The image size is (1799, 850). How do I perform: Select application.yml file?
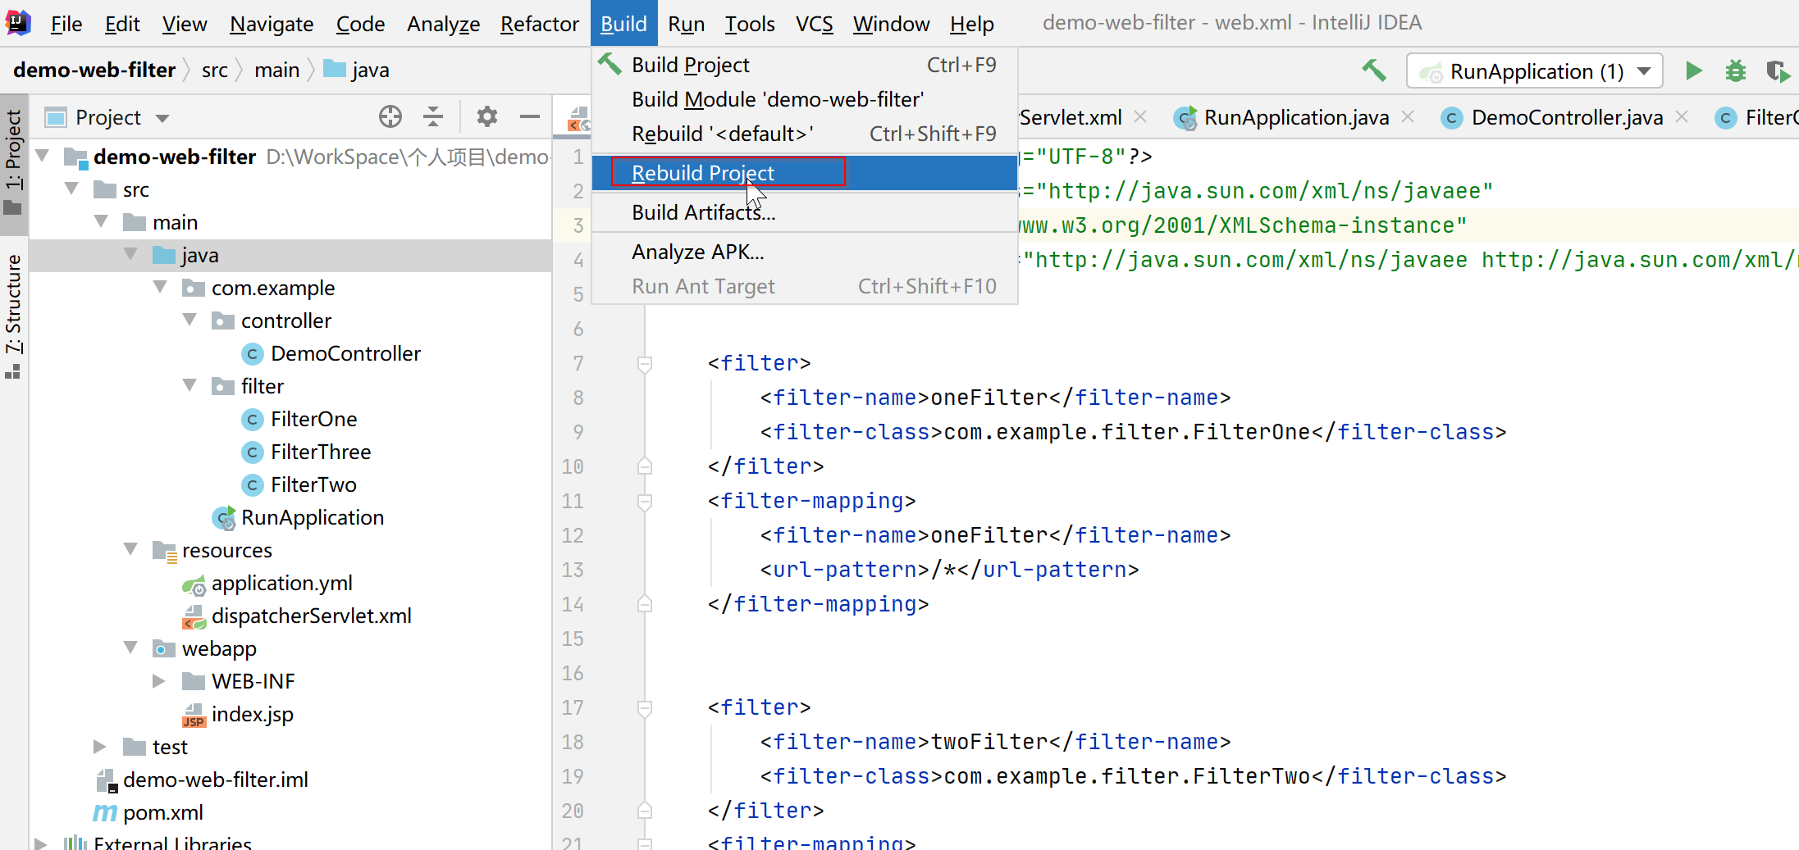coord(281,583)
